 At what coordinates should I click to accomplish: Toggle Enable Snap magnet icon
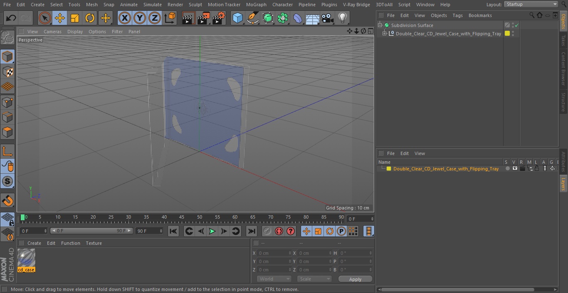(7, 200)
